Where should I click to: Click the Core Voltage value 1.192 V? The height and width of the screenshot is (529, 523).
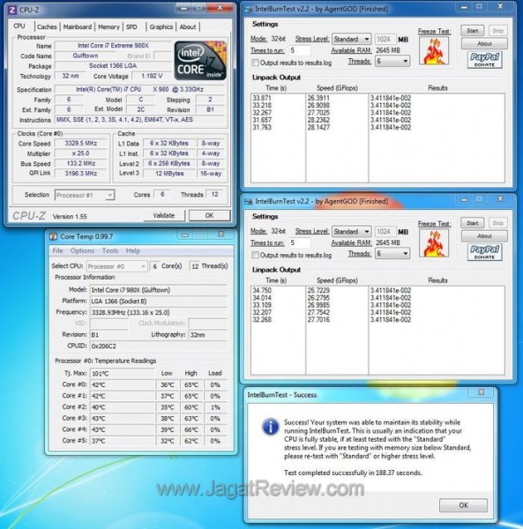152,76
